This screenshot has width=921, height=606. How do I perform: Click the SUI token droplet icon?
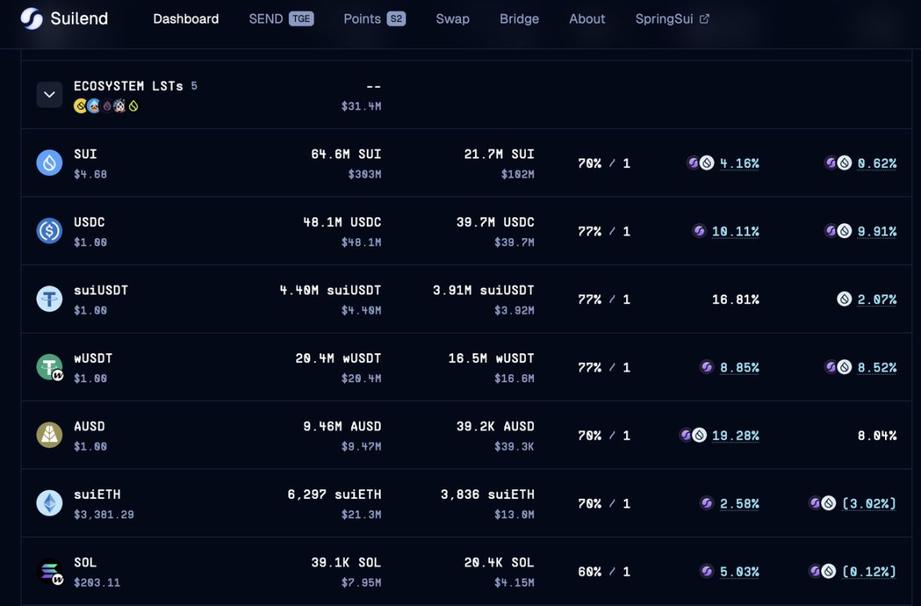pos(50,163)
